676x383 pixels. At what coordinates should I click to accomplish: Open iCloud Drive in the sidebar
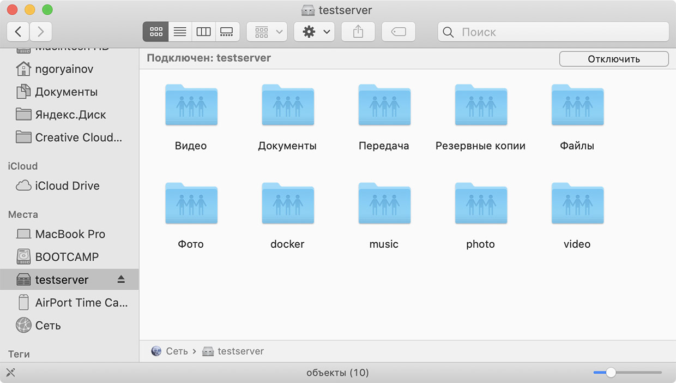pyautogui.click(x=67, y=185)
